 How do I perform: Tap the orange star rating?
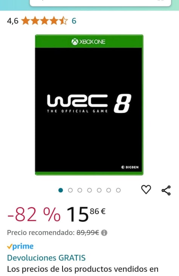point(44,21)
